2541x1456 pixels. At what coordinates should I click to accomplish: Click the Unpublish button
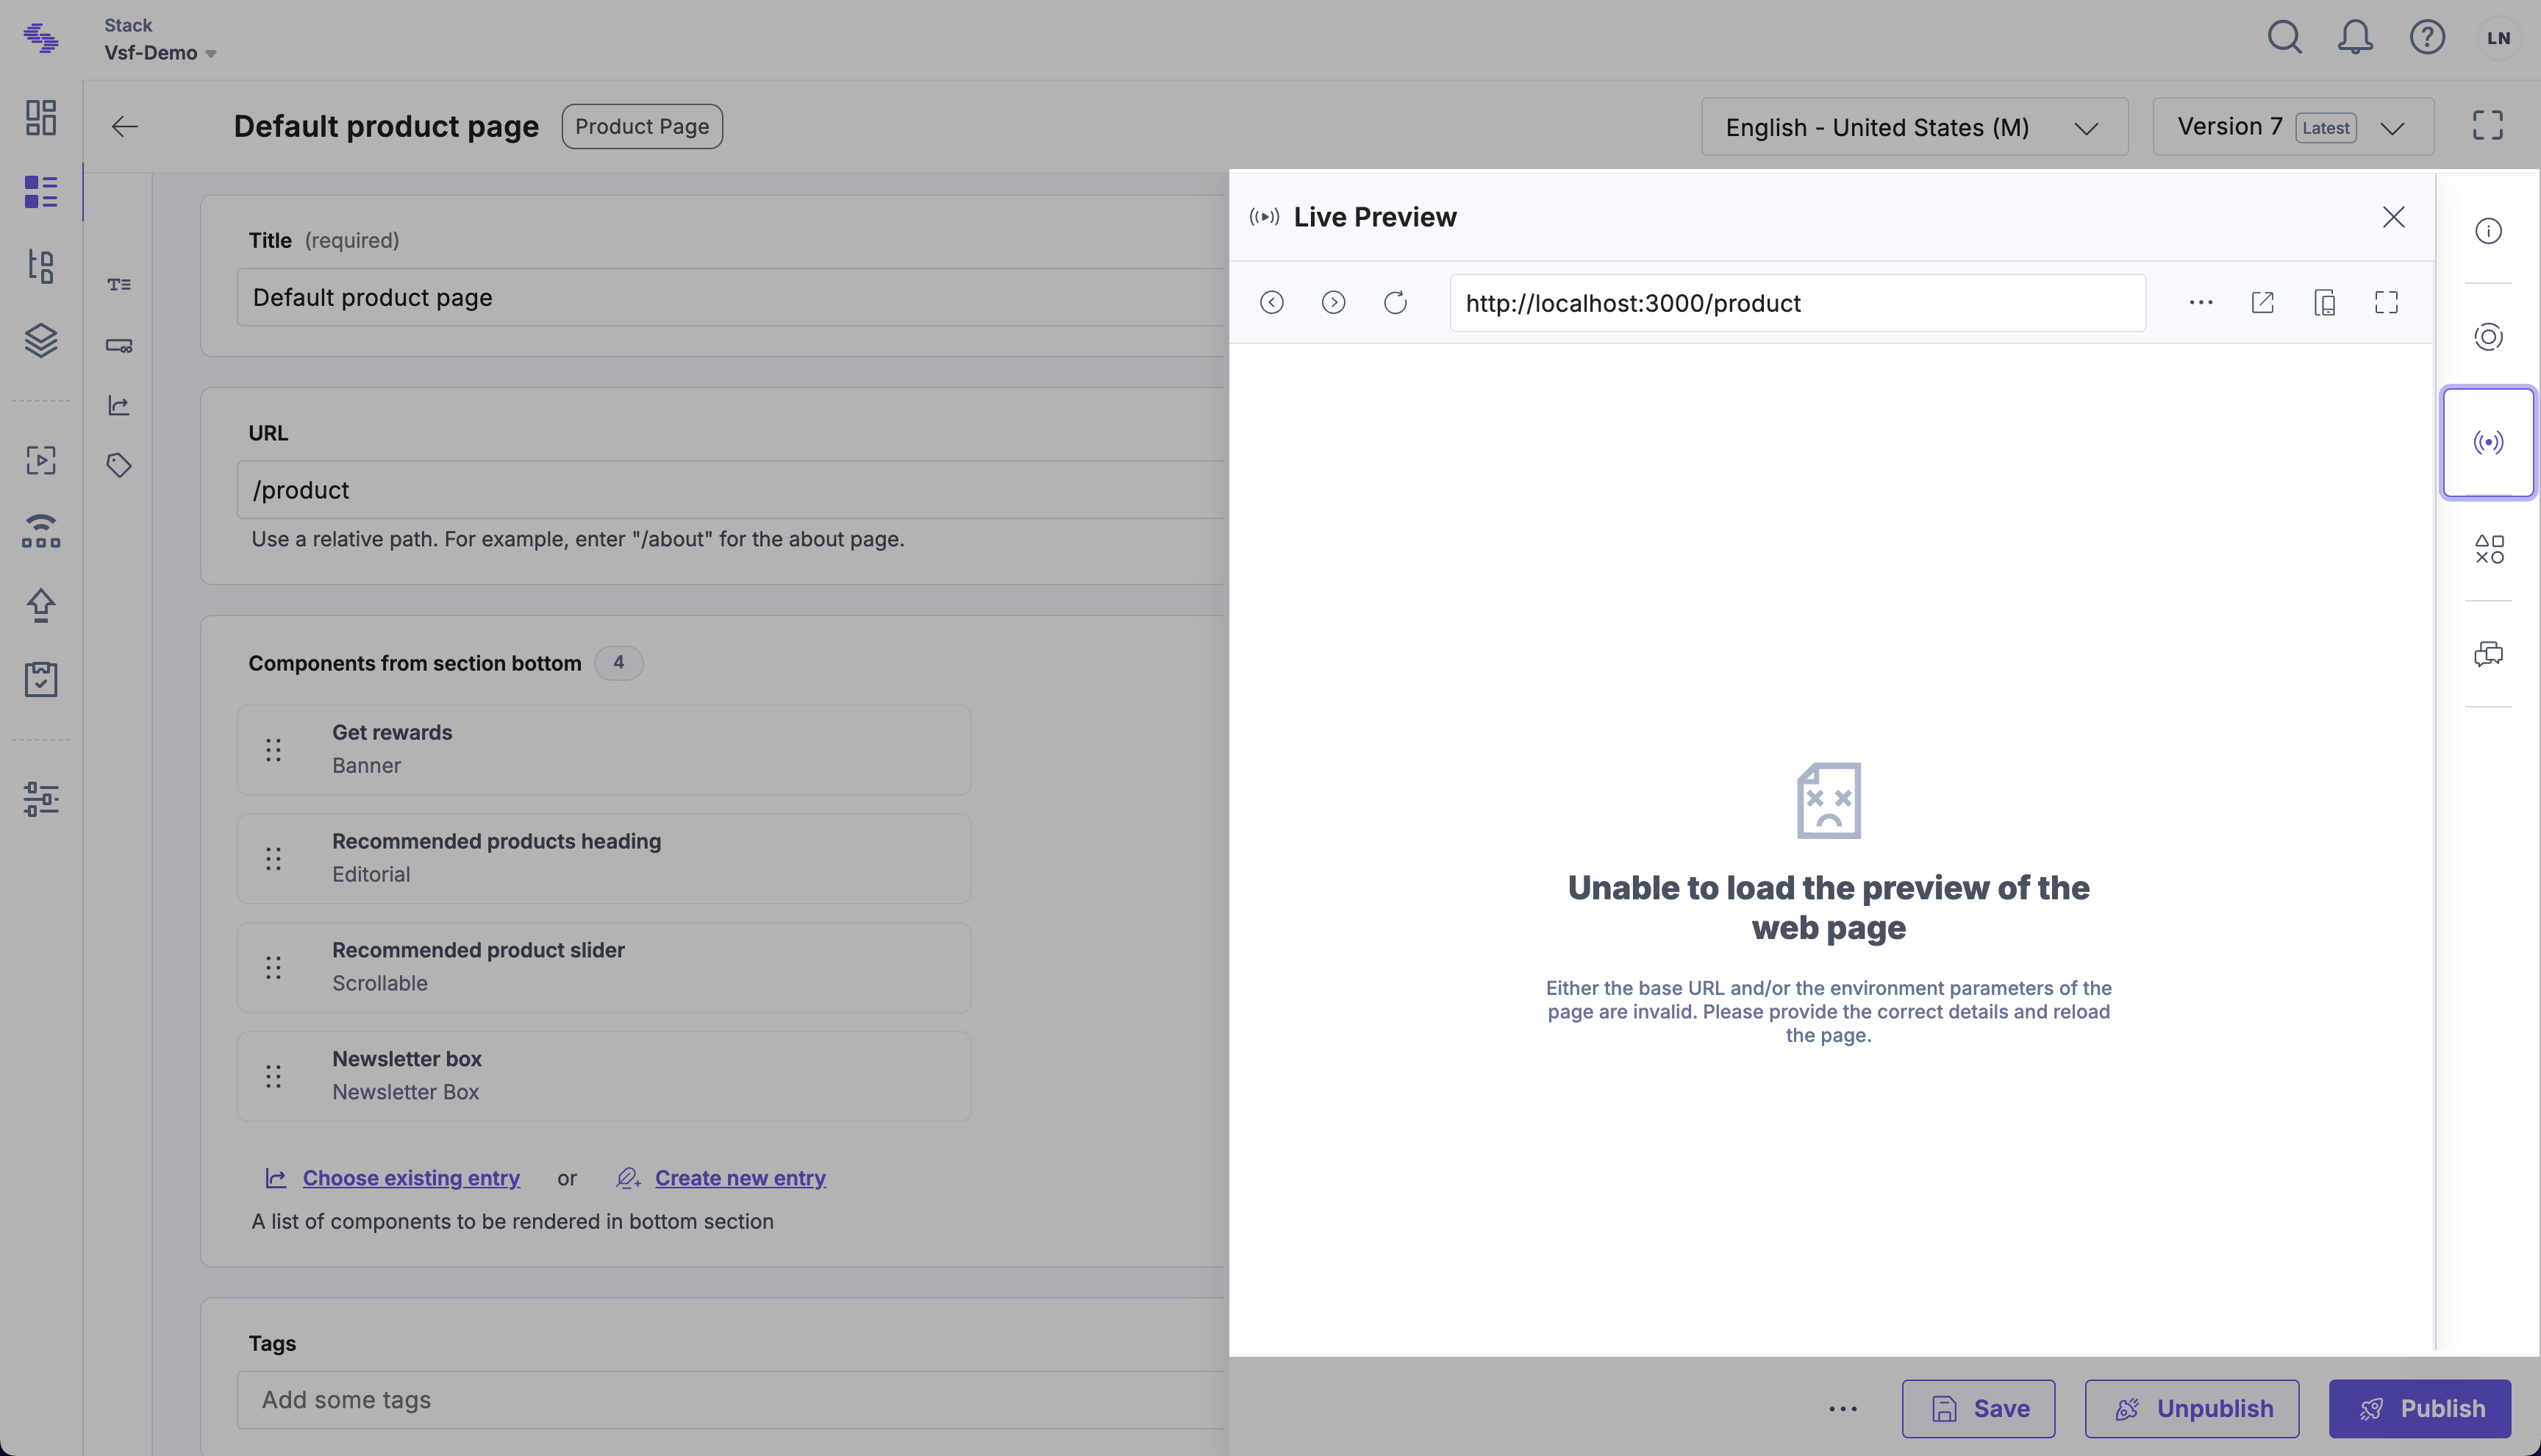tap(2192, 1409)
